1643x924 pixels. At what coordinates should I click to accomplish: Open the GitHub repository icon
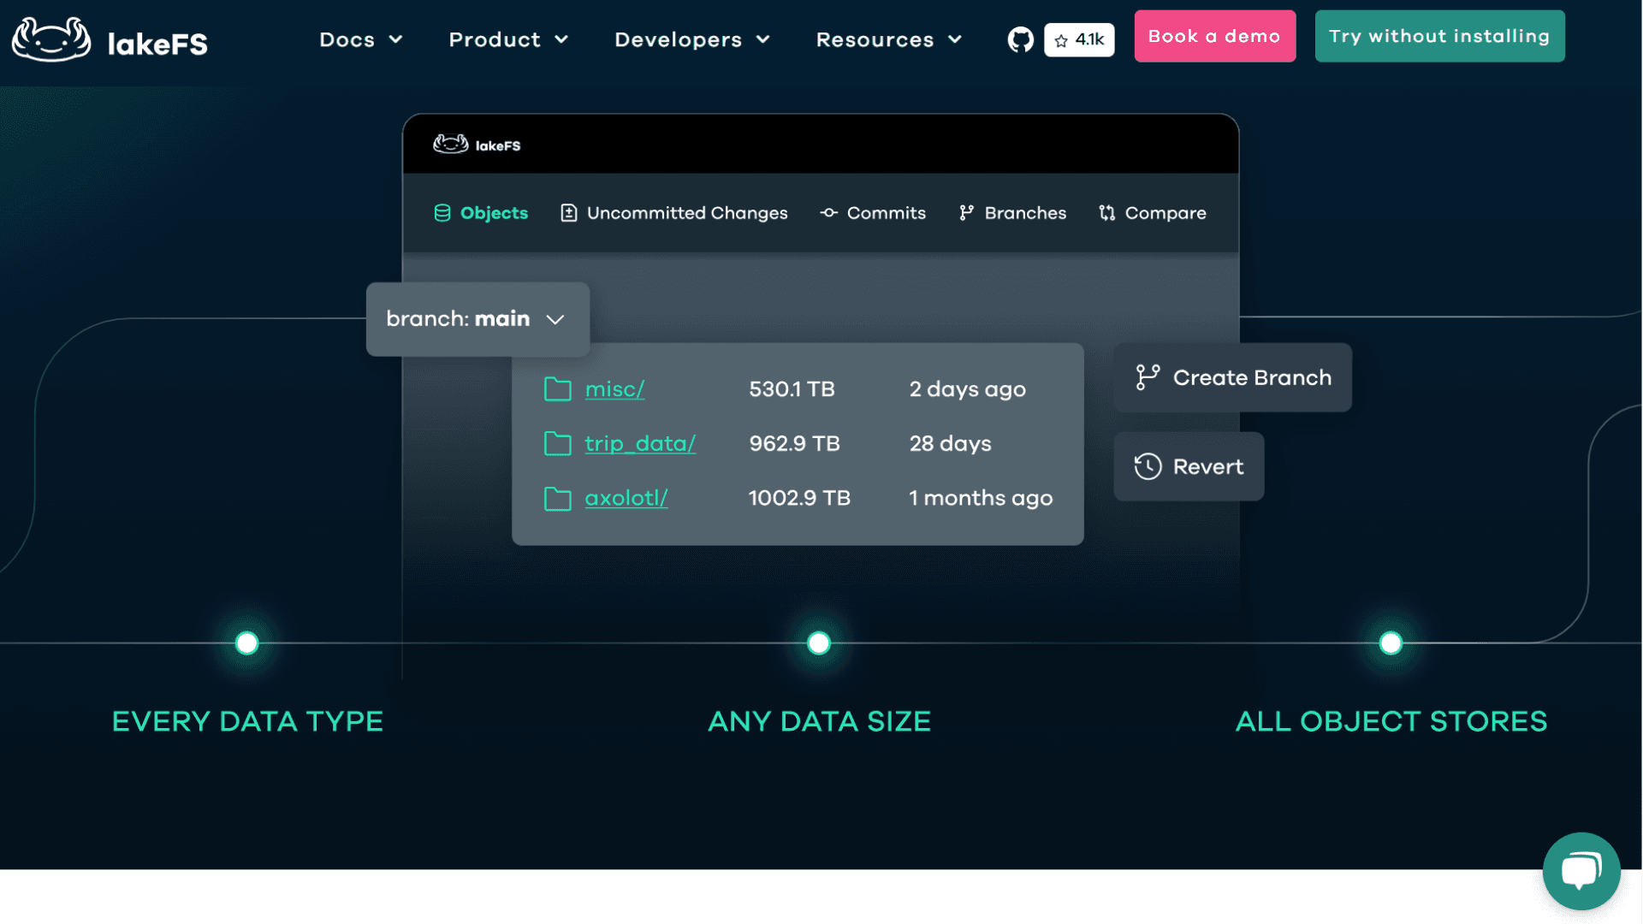click(1020, 39)
